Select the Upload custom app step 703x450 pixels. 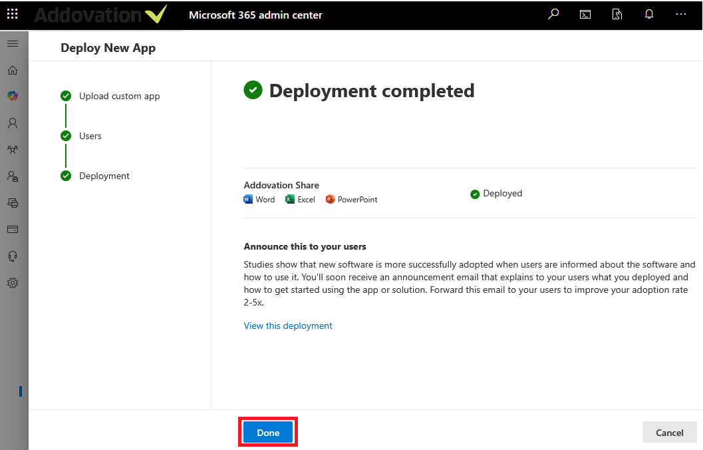[x=119, y=96]
